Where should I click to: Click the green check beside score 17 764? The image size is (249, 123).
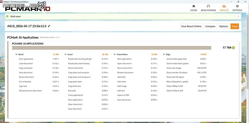tap(233, 47)
